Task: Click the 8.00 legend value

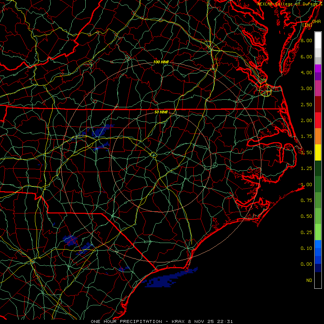Action: [306, 40]
